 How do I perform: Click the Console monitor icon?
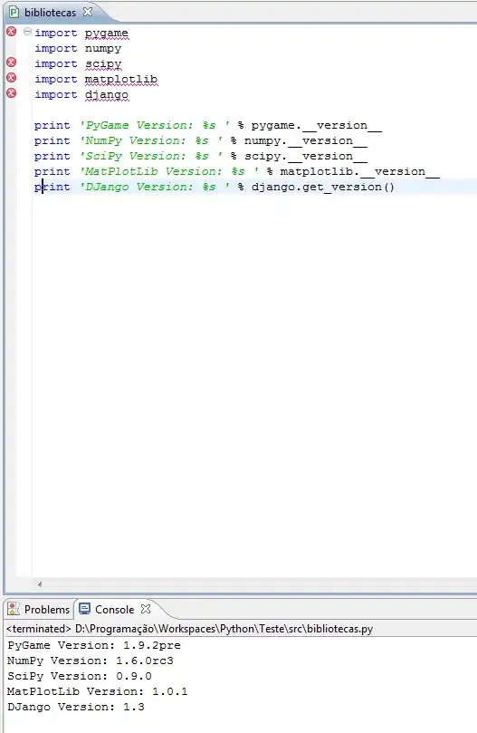pos(84,609)
